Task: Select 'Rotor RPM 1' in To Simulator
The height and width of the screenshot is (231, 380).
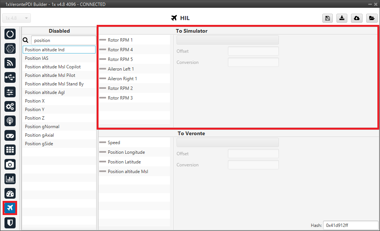Action: (x=120, y=40)
